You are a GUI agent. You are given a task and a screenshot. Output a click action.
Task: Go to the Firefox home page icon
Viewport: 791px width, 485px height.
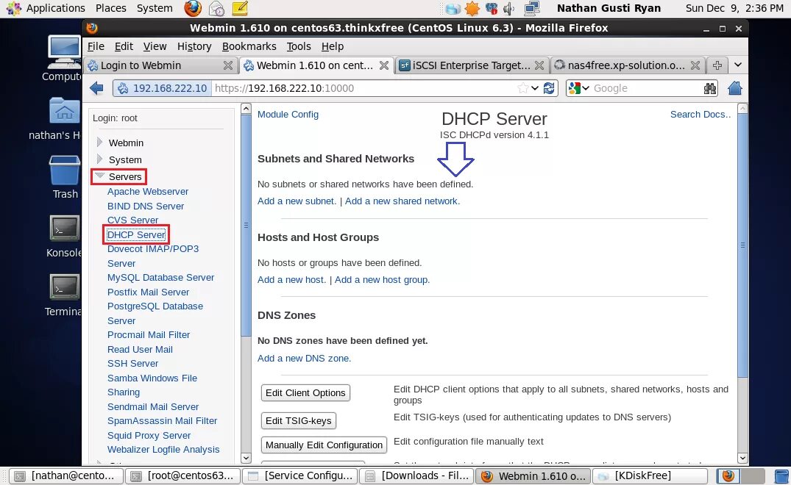(x=735, y=88)
